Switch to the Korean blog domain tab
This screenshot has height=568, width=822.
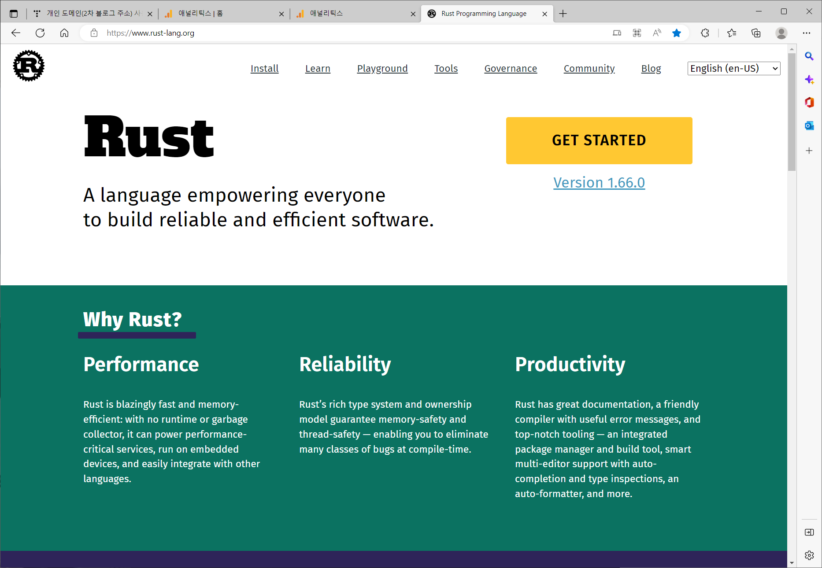tap(93, 14)
